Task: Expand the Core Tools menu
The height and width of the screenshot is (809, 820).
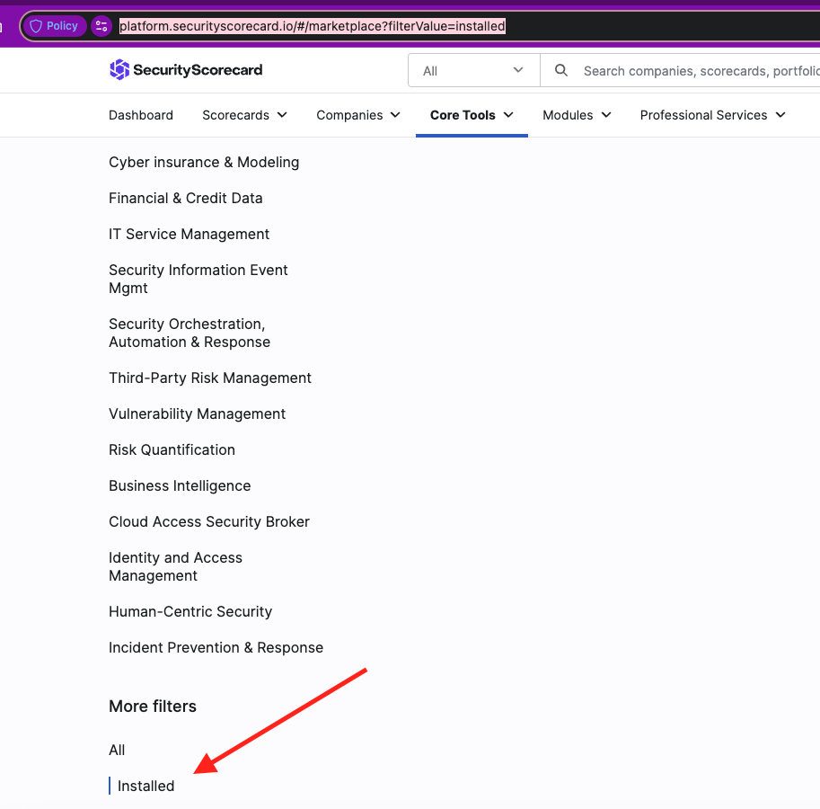Action: tap(472, 115)
